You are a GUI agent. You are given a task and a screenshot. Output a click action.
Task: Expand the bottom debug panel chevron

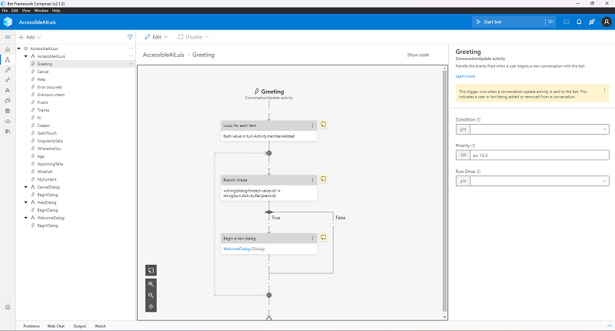pyautogui.click(x=610, y=326)
